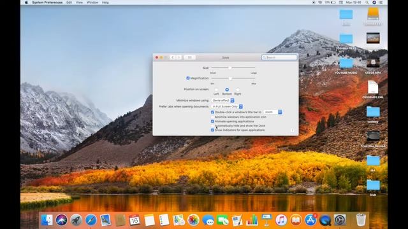Screen dimensions: 408x229
Task: Click Show All grid button
Action: pos(190,57)
